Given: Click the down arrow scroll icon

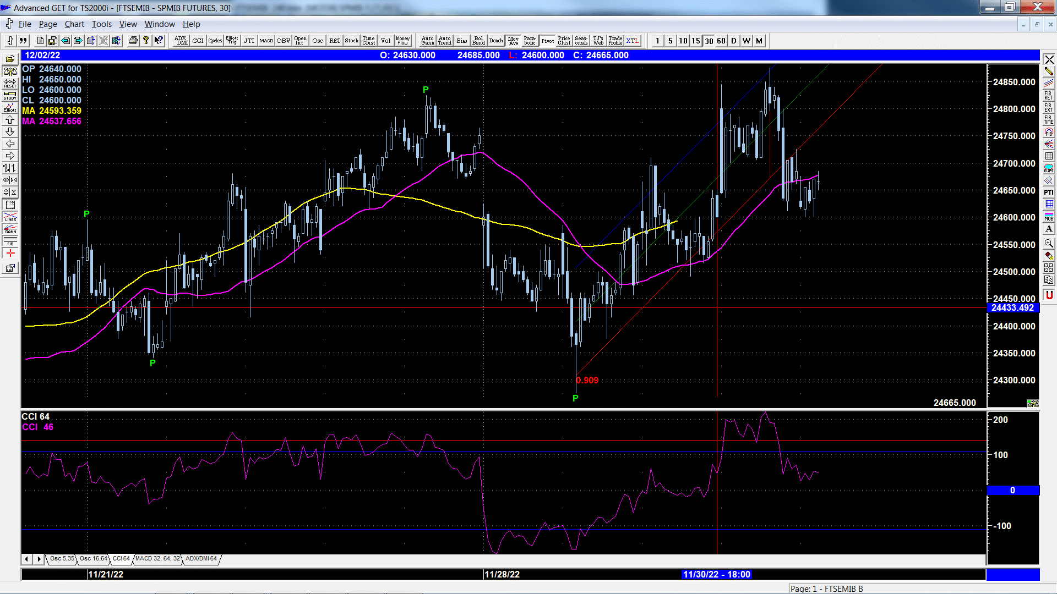Looking at the screenshot, I should click(x=10, y=132).
